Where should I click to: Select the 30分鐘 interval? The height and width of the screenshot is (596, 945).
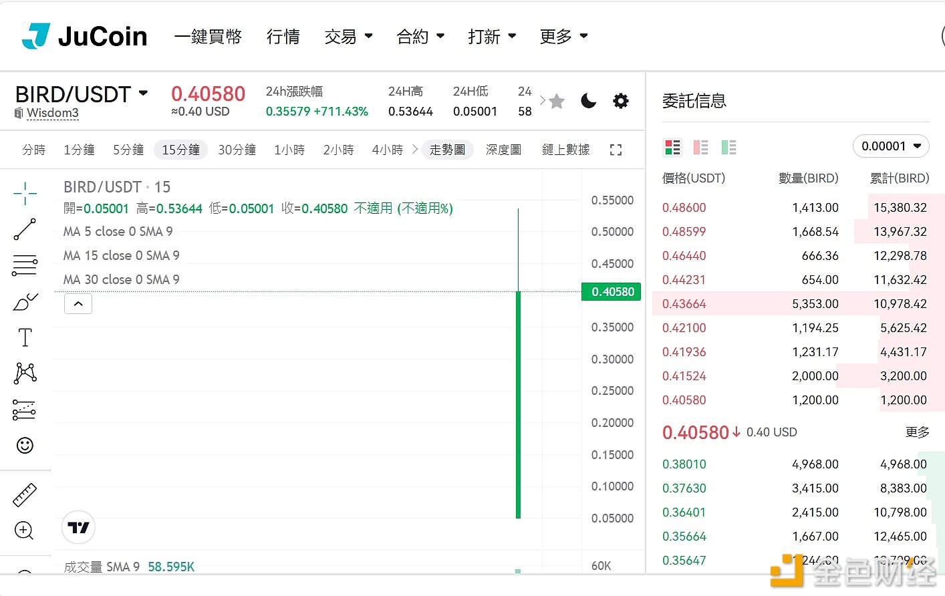click(237, 150)
